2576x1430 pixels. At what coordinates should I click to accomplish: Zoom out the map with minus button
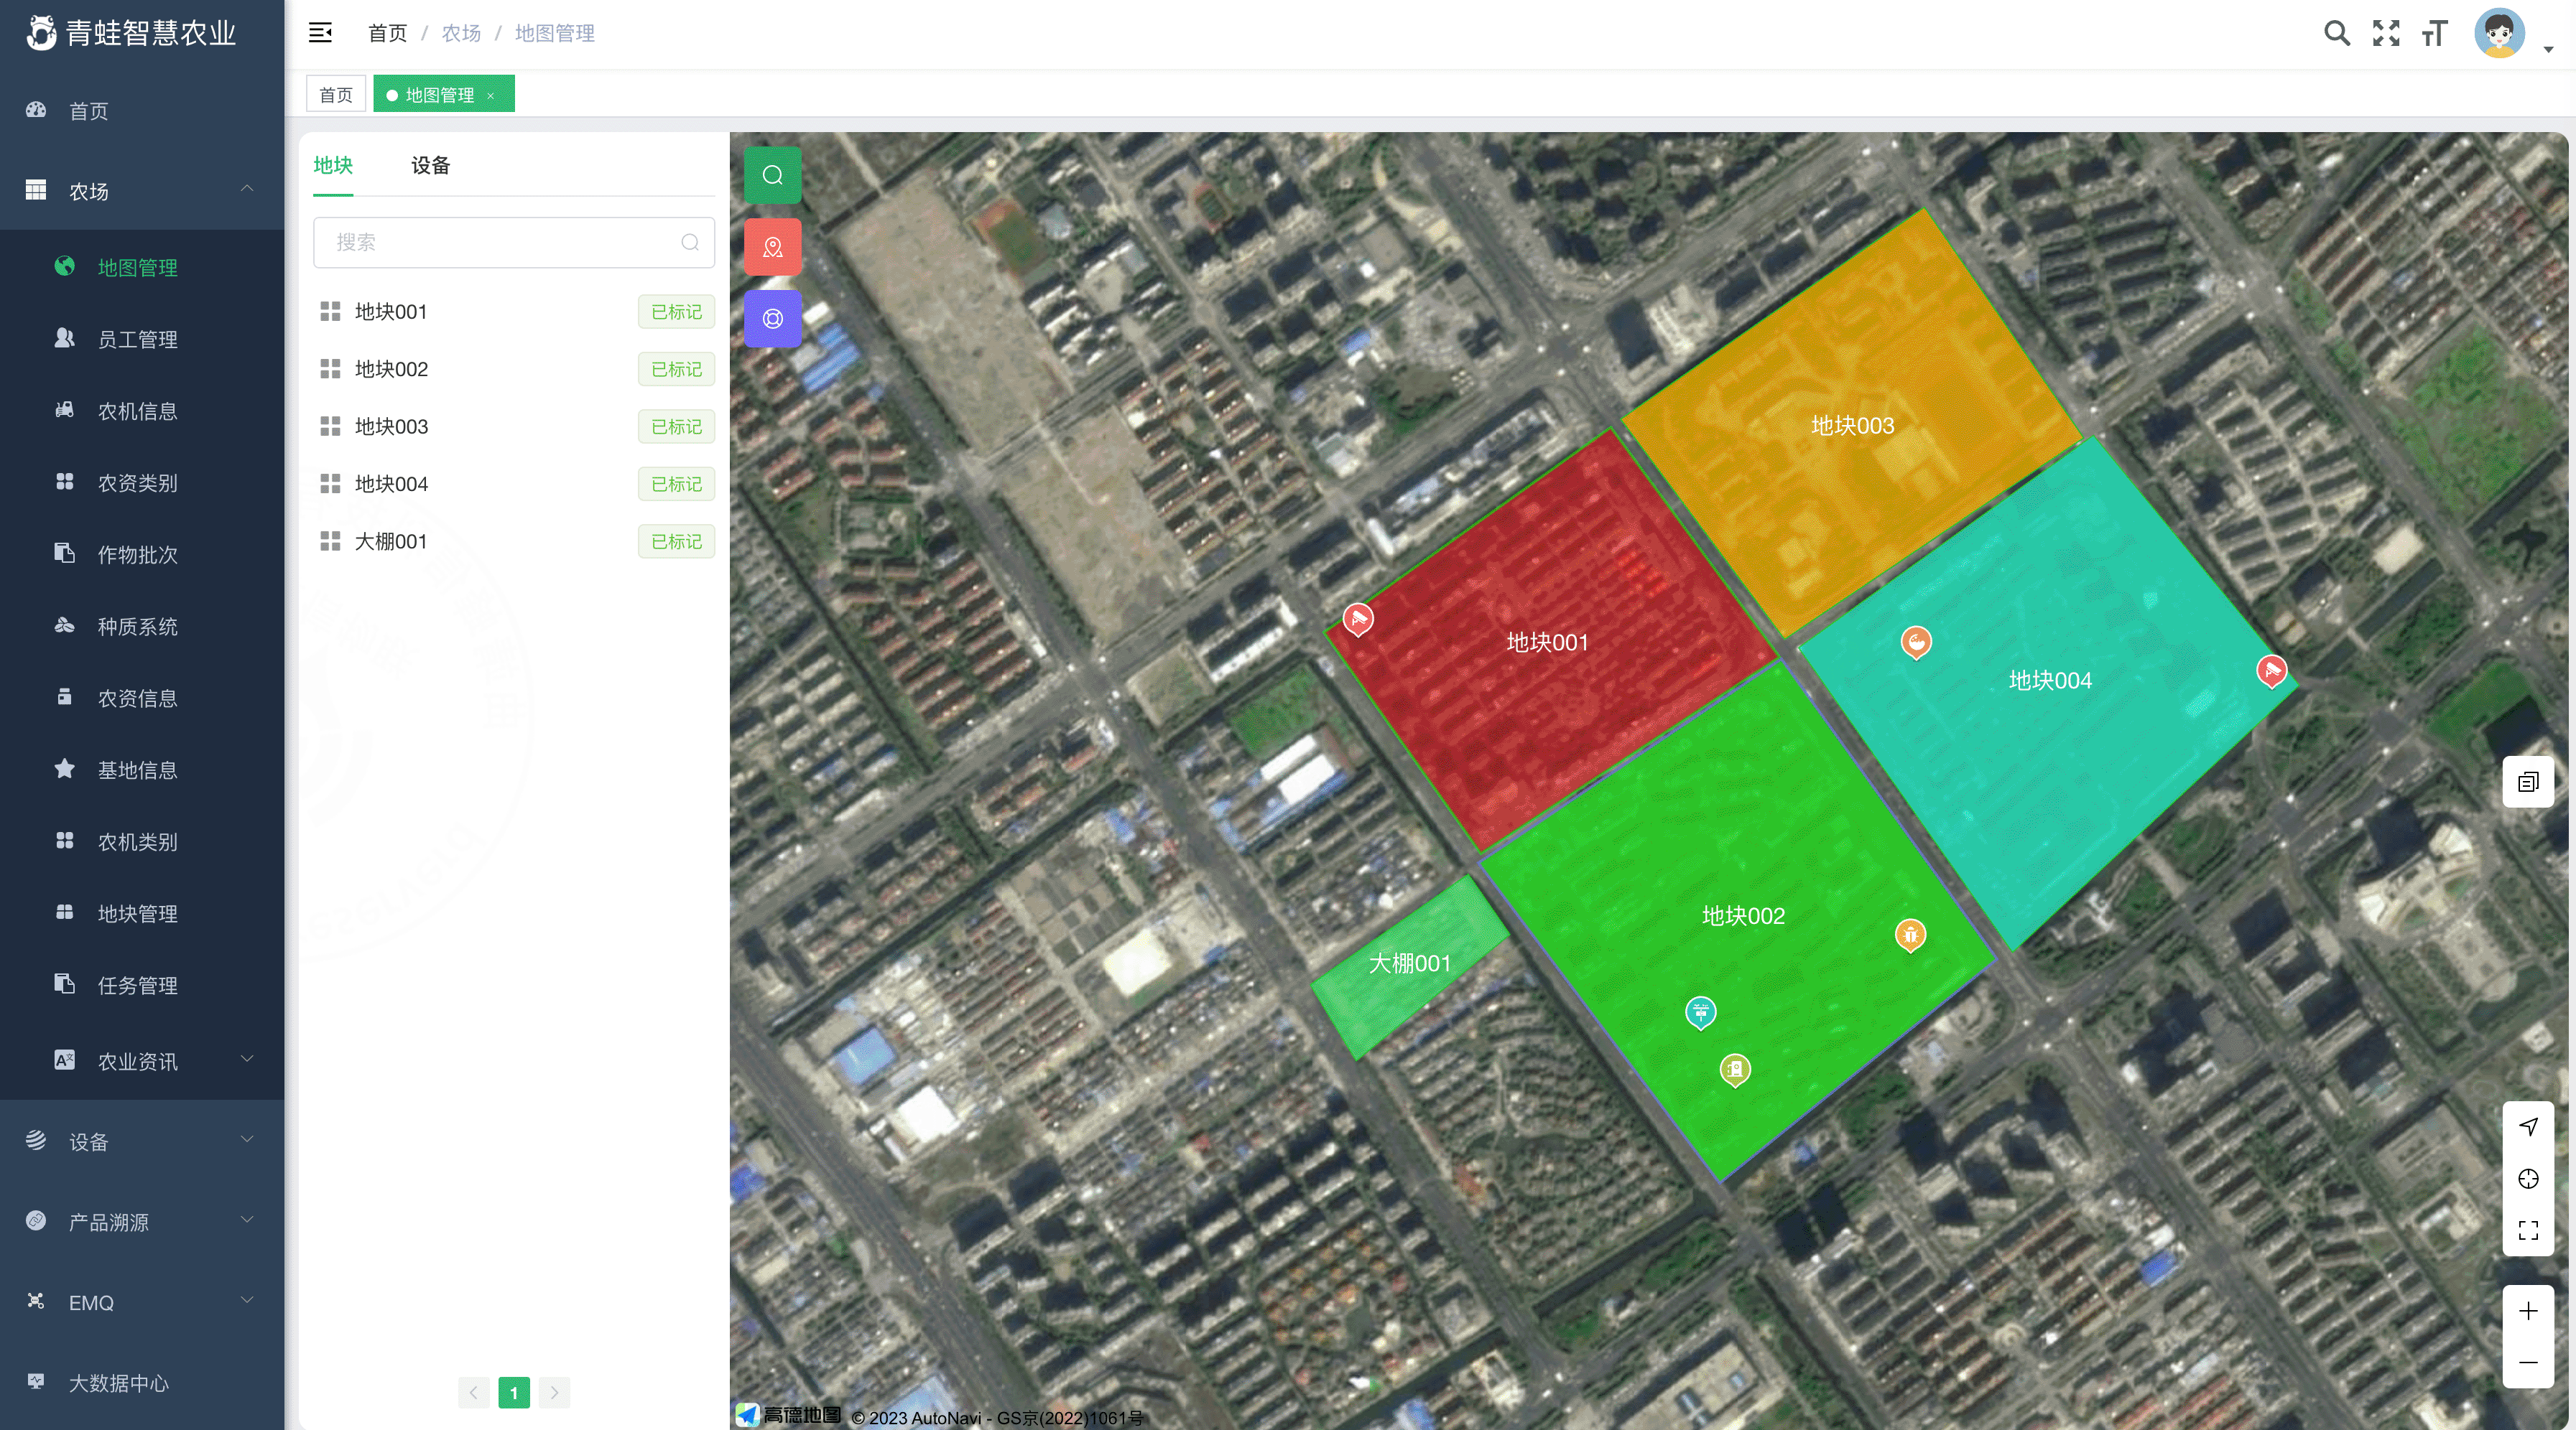click(2528, 1362)
